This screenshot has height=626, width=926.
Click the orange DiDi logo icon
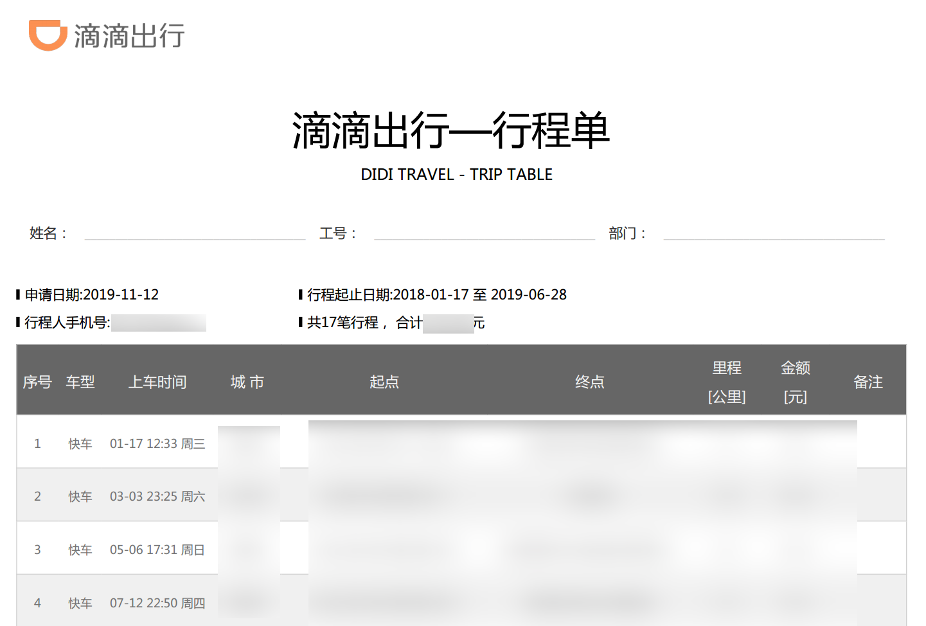point(48,35)
